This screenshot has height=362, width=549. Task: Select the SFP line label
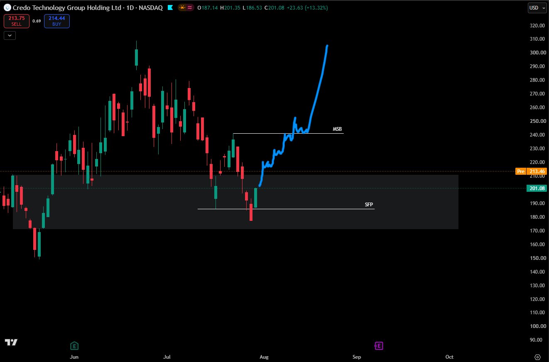[x=369, y=205]
